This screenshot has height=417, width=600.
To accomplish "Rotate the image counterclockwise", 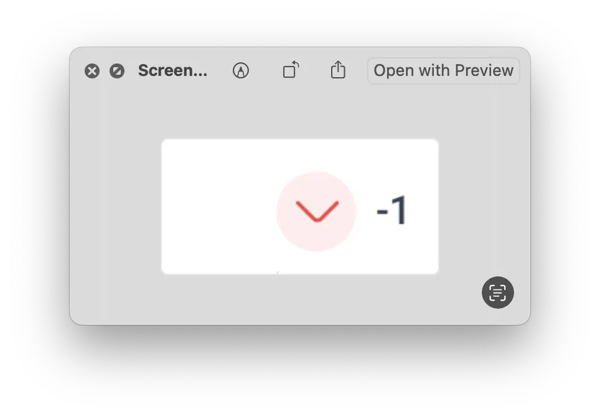I will (x=291, y=70).
